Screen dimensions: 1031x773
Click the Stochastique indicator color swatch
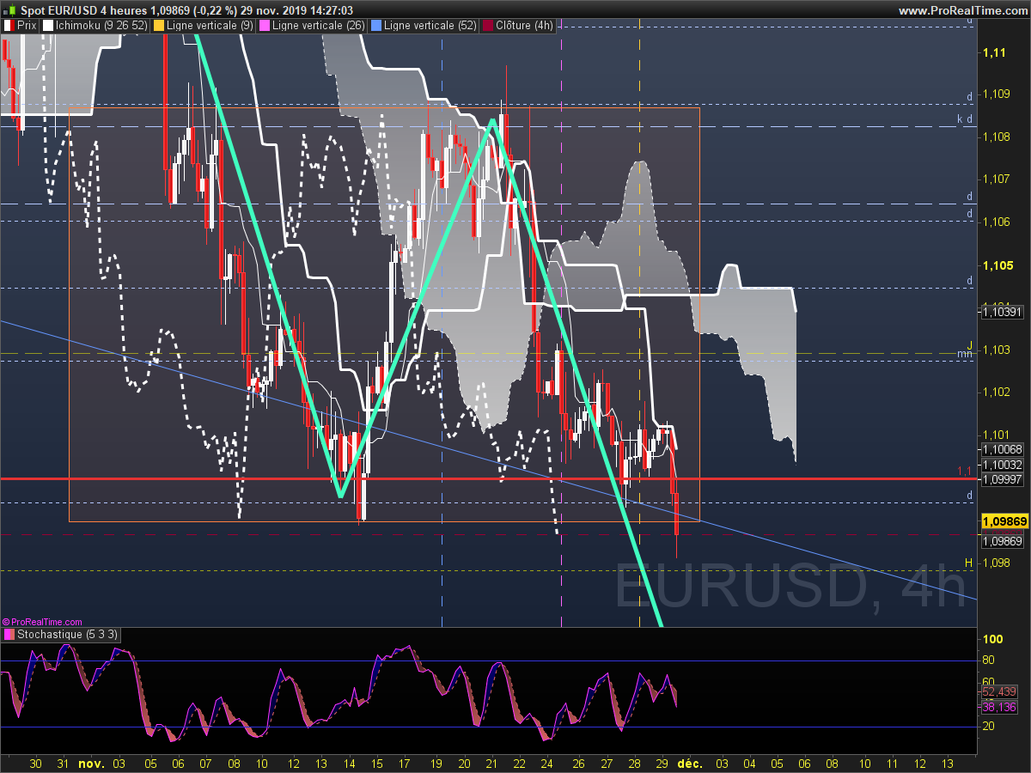[x=9, y=635]
